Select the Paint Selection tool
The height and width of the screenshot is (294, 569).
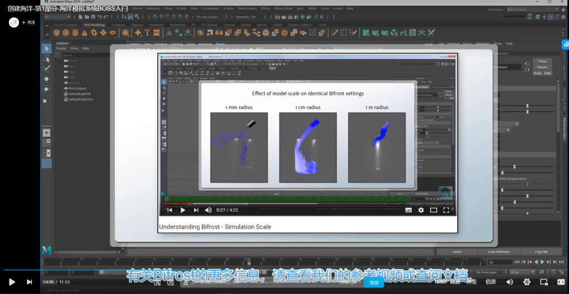(x=47, y=68)
